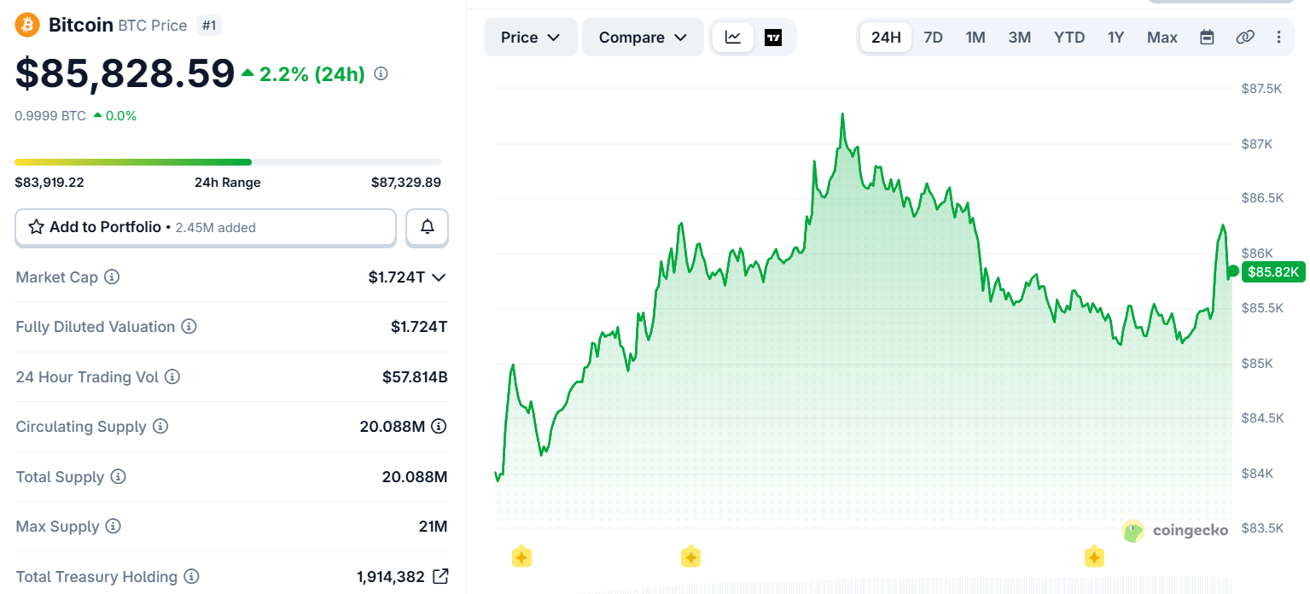
Task: Click the Fully Diluted Valuation $1.724T value
Action: (419, 327)
